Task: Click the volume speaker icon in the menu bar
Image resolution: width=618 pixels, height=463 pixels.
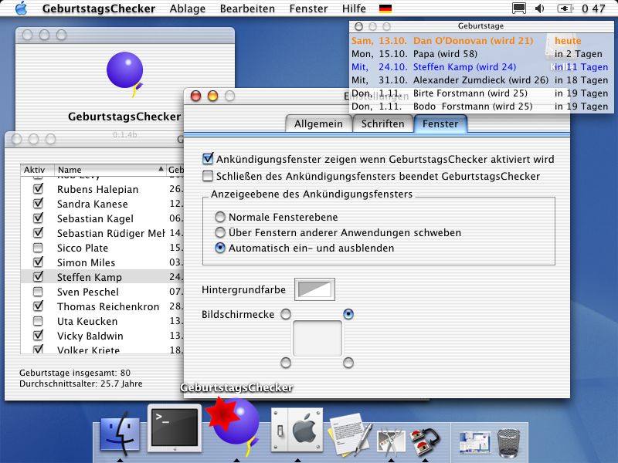Action: point(539,8)
